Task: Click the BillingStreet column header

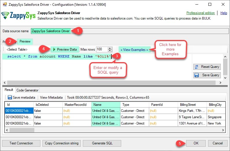Action: [x=192, y=105]
